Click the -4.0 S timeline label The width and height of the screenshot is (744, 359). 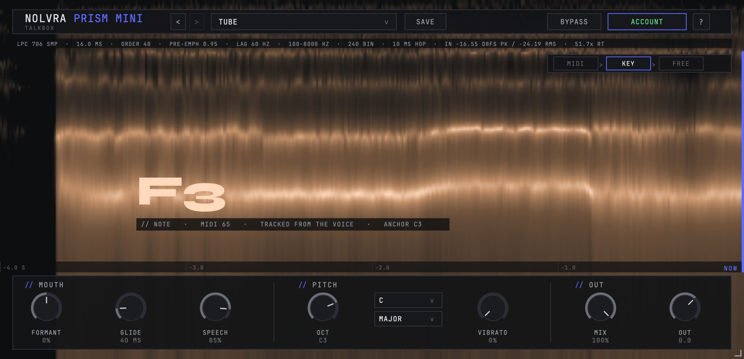point(14,268)
